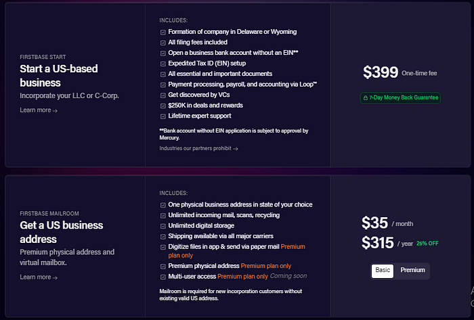Click the $399 one-time fee price

pyautogui.click(x=381, y=72)
